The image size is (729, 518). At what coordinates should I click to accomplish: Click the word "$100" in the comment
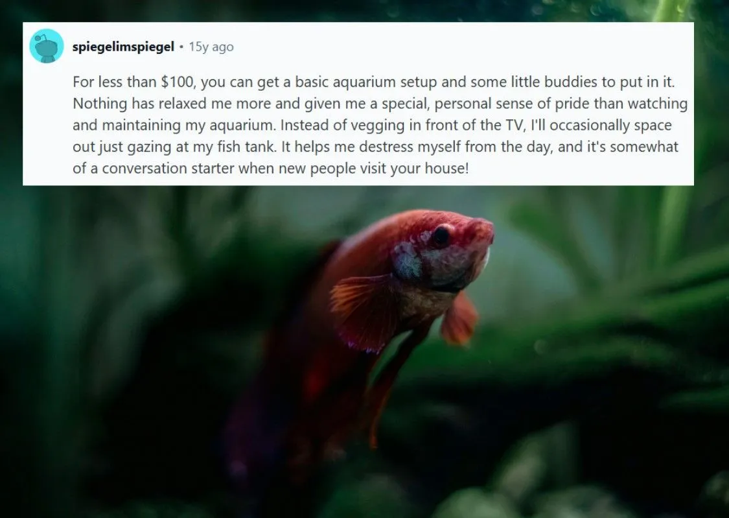[x=177, y=82]
